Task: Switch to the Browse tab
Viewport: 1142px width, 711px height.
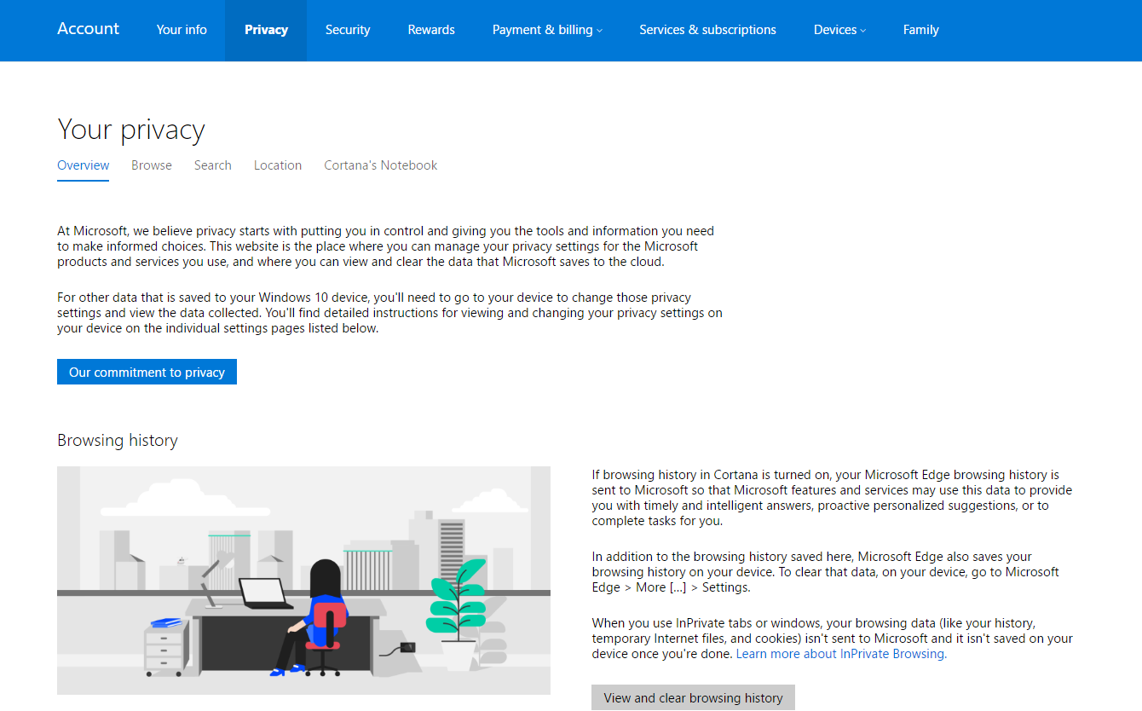Action: tap(151, 165)
